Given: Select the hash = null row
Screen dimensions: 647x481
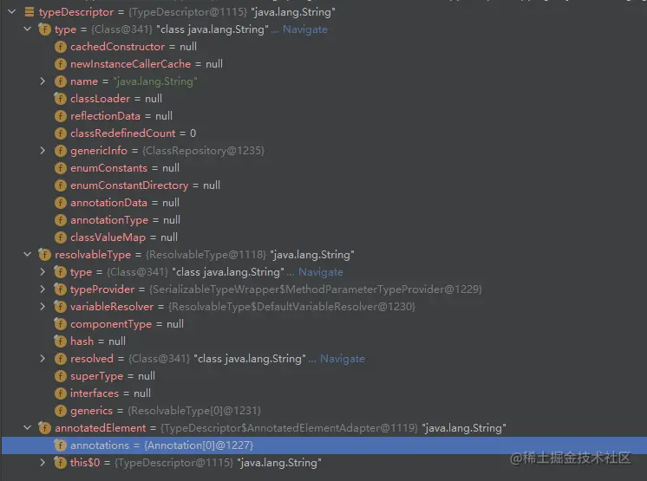Looking at the screenshot, I should 323,341.
